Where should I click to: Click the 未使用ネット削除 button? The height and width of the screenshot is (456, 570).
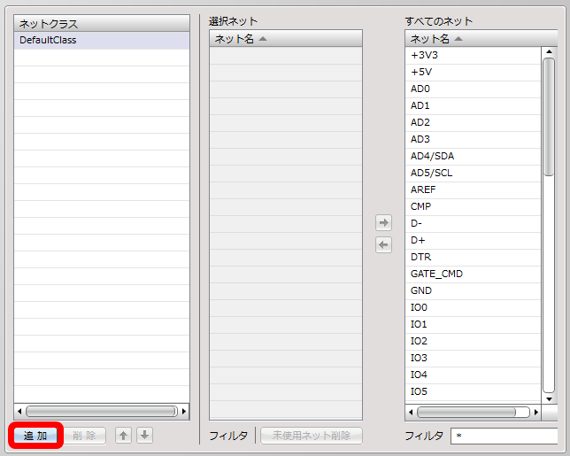[312, 436]
